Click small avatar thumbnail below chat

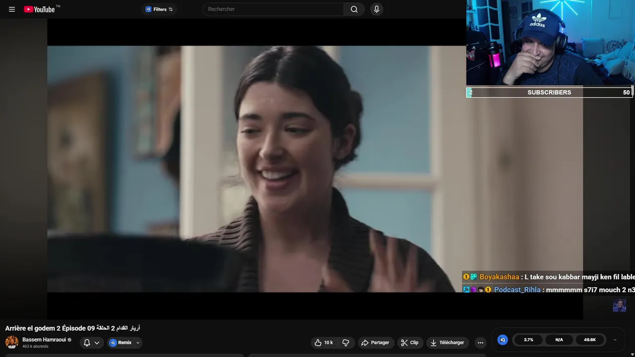(619, 305)
